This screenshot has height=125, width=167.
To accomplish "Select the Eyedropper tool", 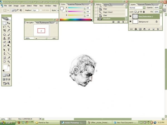I will click(9, 58).
